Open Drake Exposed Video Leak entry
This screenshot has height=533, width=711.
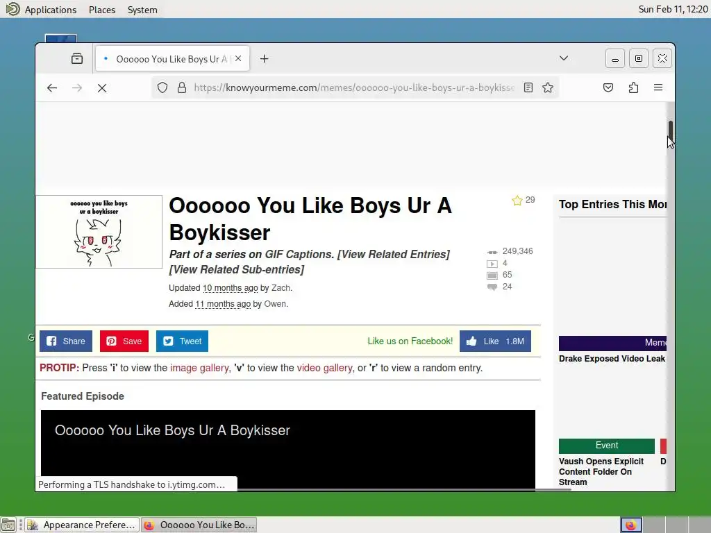pyautogui.click(x=612, y=359)
